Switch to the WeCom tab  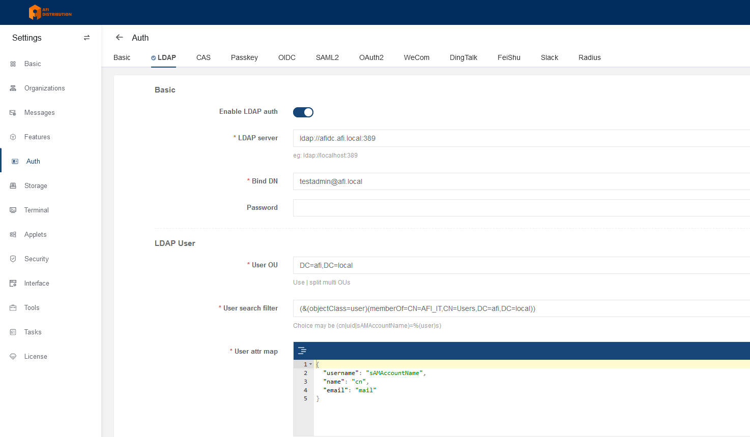tap(417, 57)
